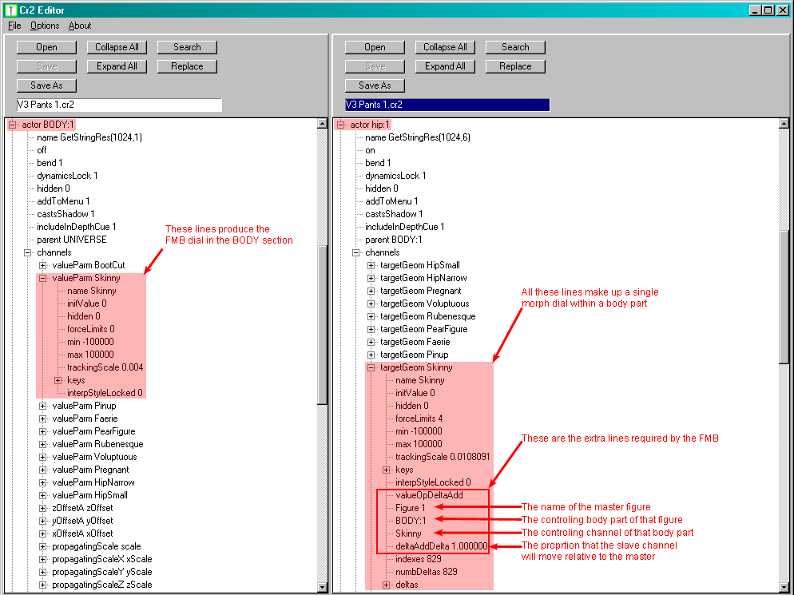Expand targetGeom HipSmall node
This screenshot has height=595, width=794.
click(371, 265)
